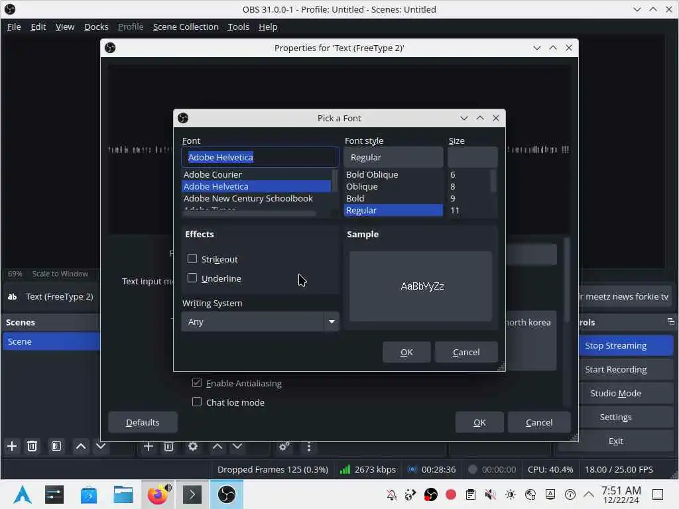The image size is (679, 509).
Task: Click the Font name input field
Action: pos(260,157)
